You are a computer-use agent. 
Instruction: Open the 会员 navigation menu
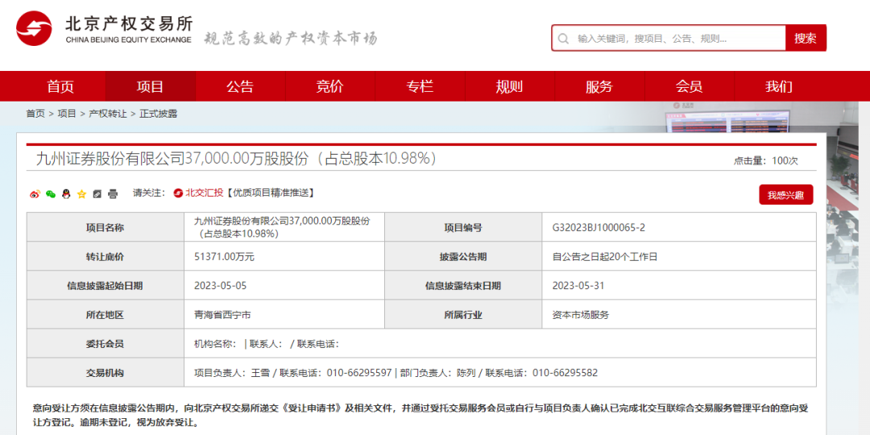689,86
